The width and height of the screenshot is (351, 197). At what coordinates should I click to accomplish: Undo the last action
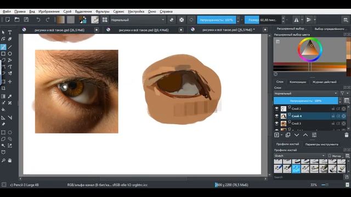[x=38, y=20]
